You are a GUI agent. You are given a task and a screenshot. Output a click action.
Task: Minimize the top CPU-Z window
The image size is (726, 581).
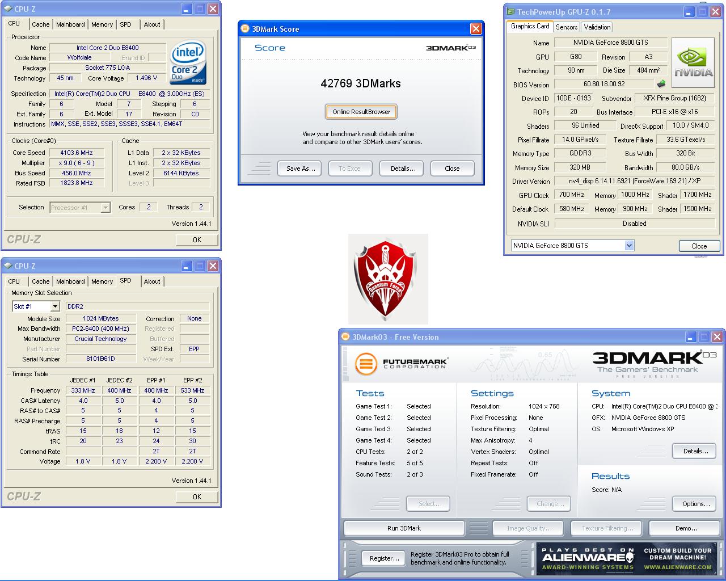187,9
